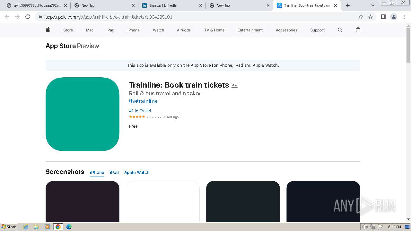
Task: Open the iPhone navigation menu item
Action: click(134, 30)
